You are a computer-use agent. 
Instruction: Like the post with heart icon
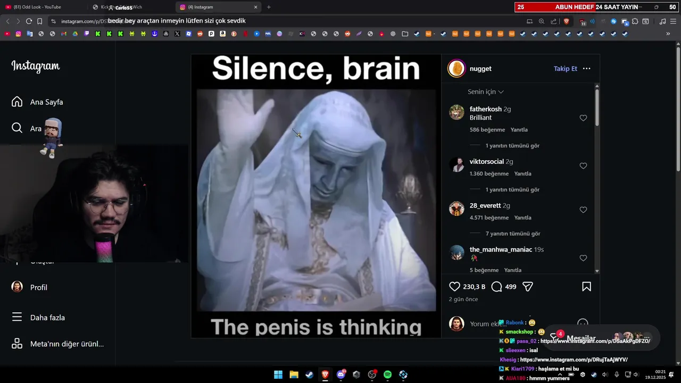(x=454, y=287)
